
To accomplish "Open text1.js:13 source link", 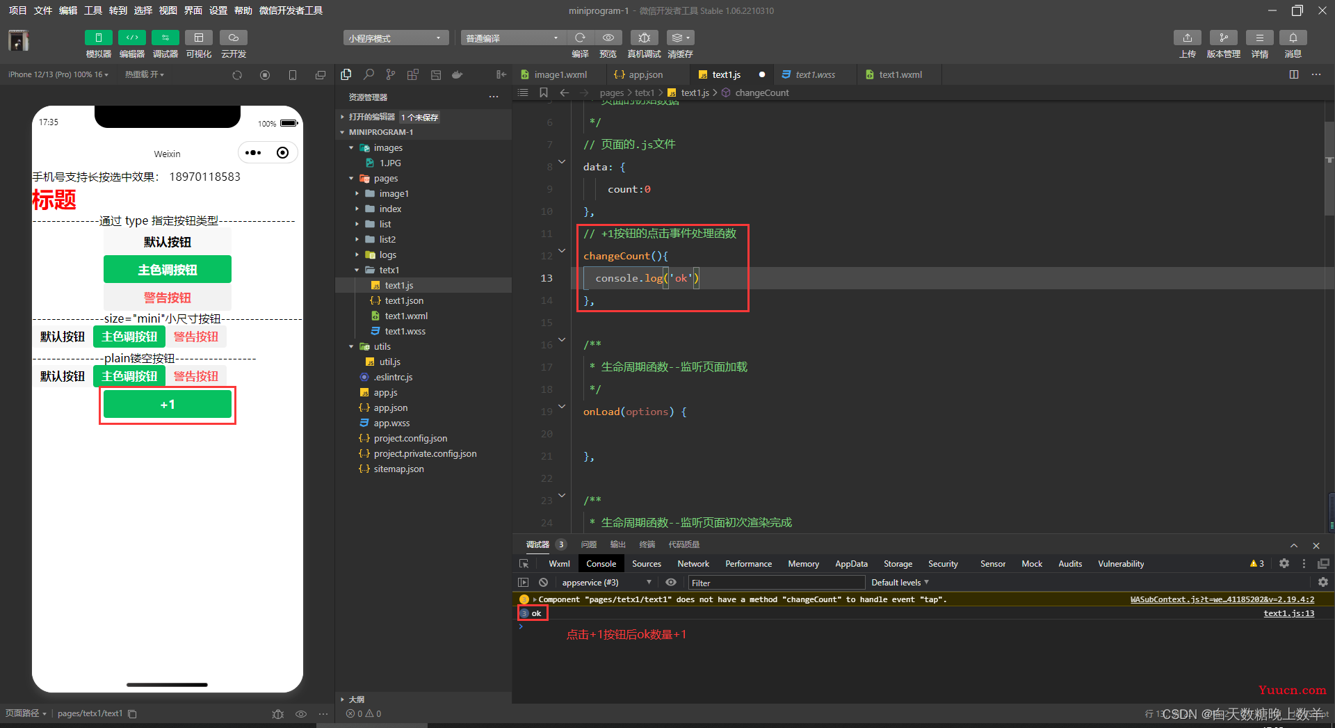I will 1289,613.
